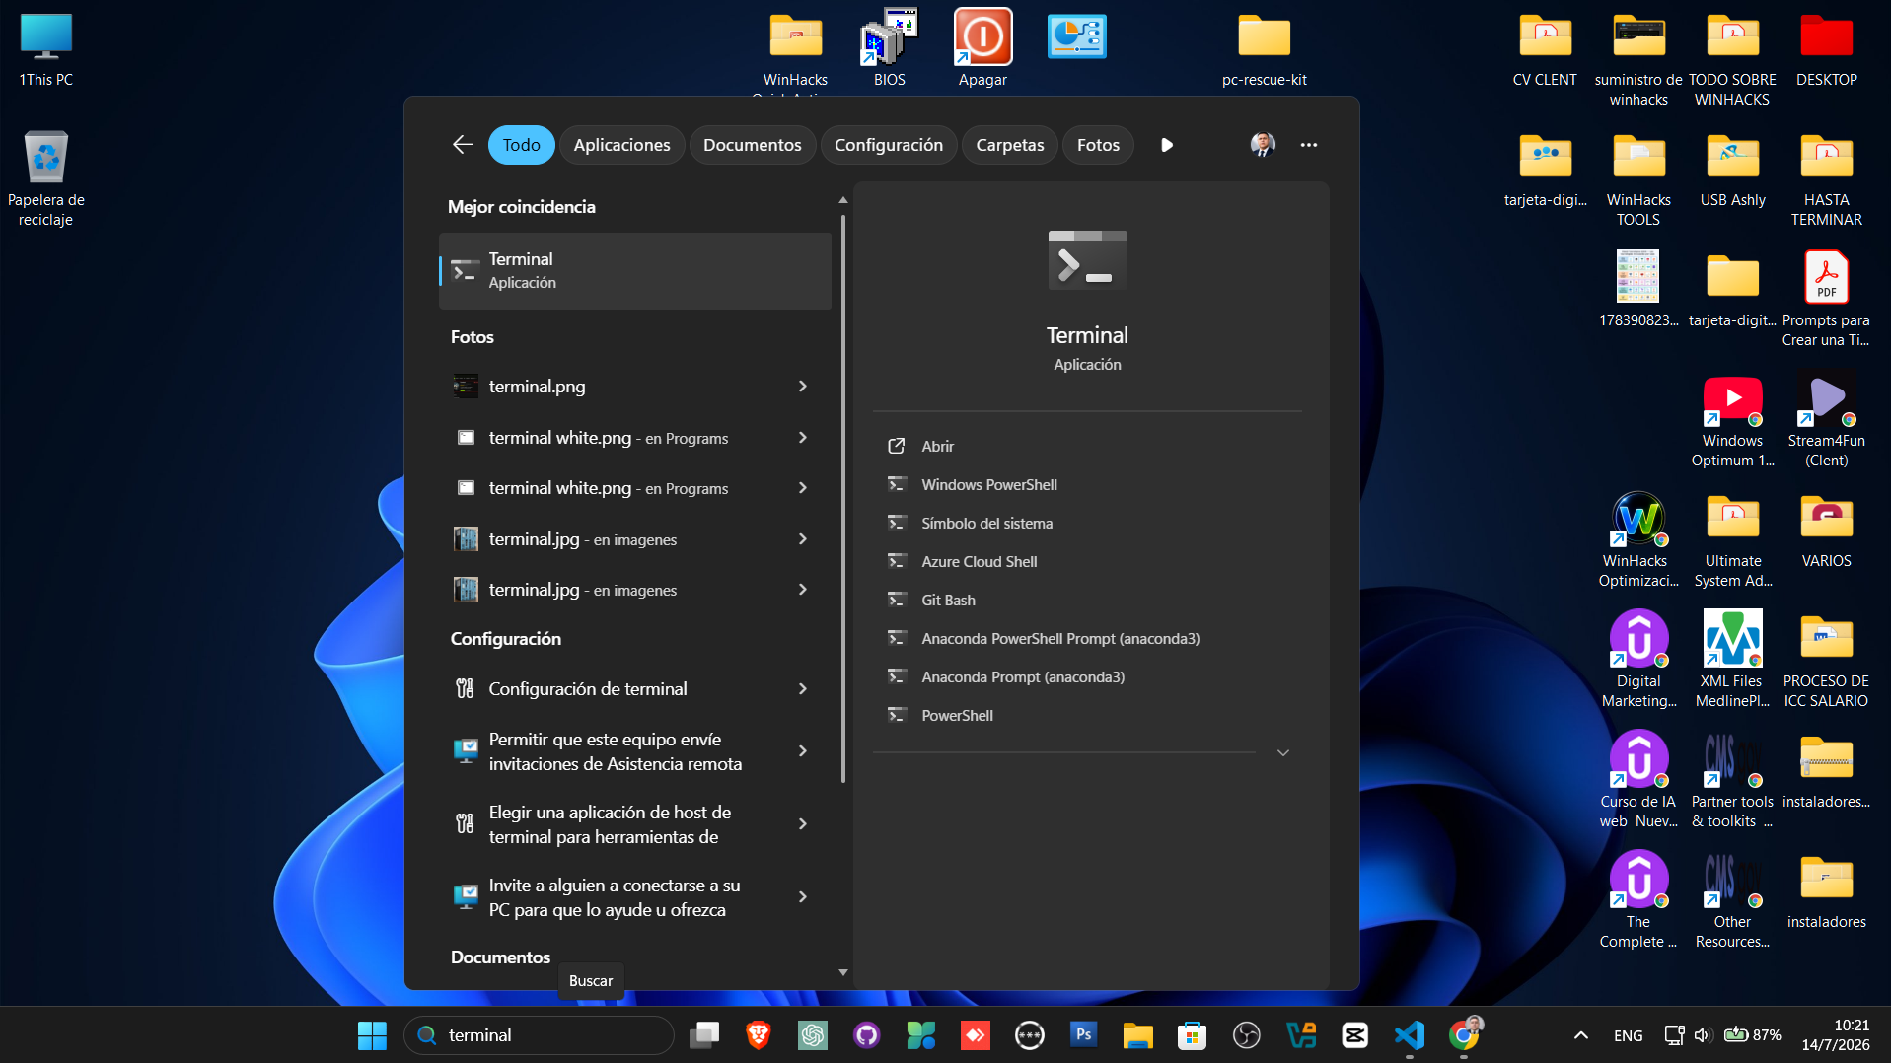The height and width of the screenshot is (1063, 1891).
Task: Open Visual Studio Code from taskbar
Action: point(1410,1034)
